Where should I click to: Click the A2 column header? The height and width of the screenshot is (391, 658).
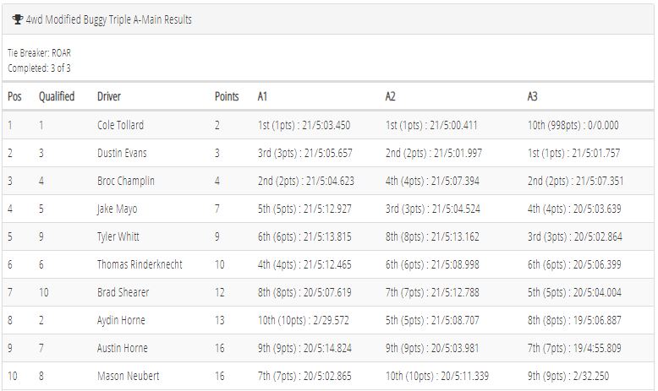tap(390, 96)
